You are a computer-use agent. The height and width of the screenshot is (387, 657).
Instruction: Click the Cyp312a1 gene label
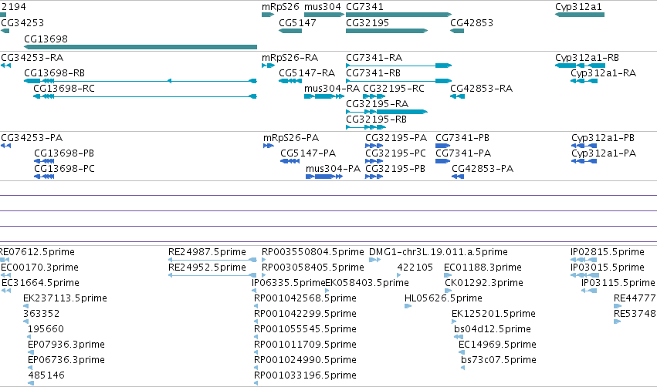click(578, 7)
